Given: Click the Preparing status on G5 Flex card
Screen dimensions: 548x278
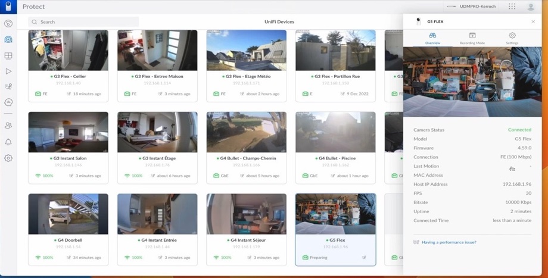Looking at the screenshot, I should point(319,257).
